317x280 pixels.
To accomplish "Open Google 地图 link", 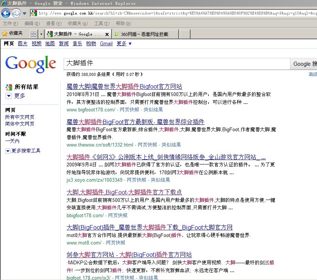I will point(50,43).
